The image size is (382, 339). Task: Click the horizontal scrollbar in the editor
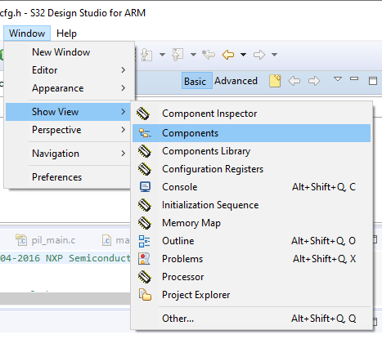pos(65,299)
